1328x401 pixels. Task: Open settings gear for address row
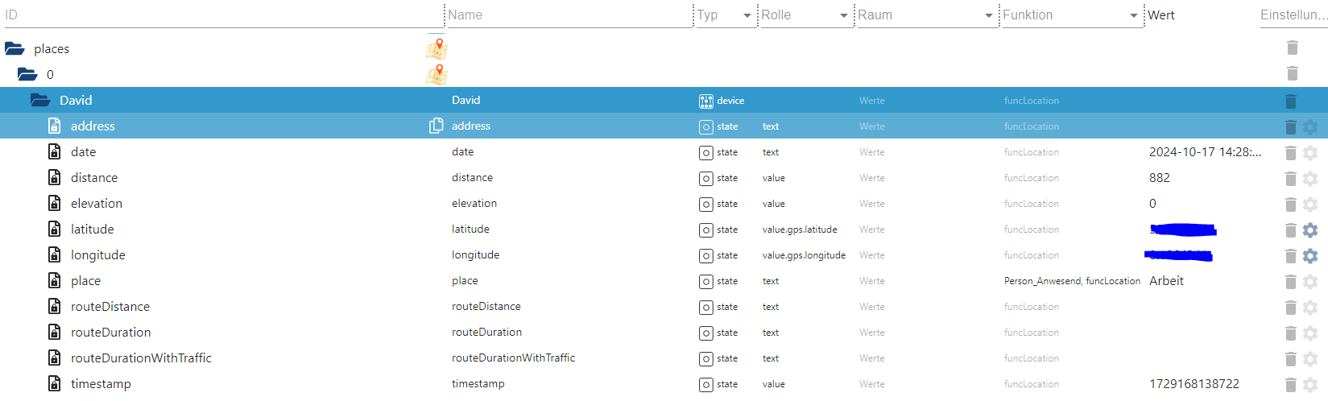tap(1310, 127)
